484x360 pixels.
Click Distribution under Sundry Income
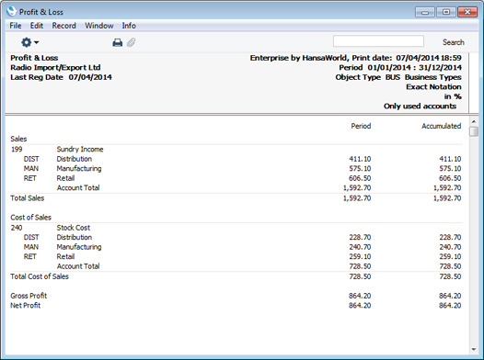(75, 159)
